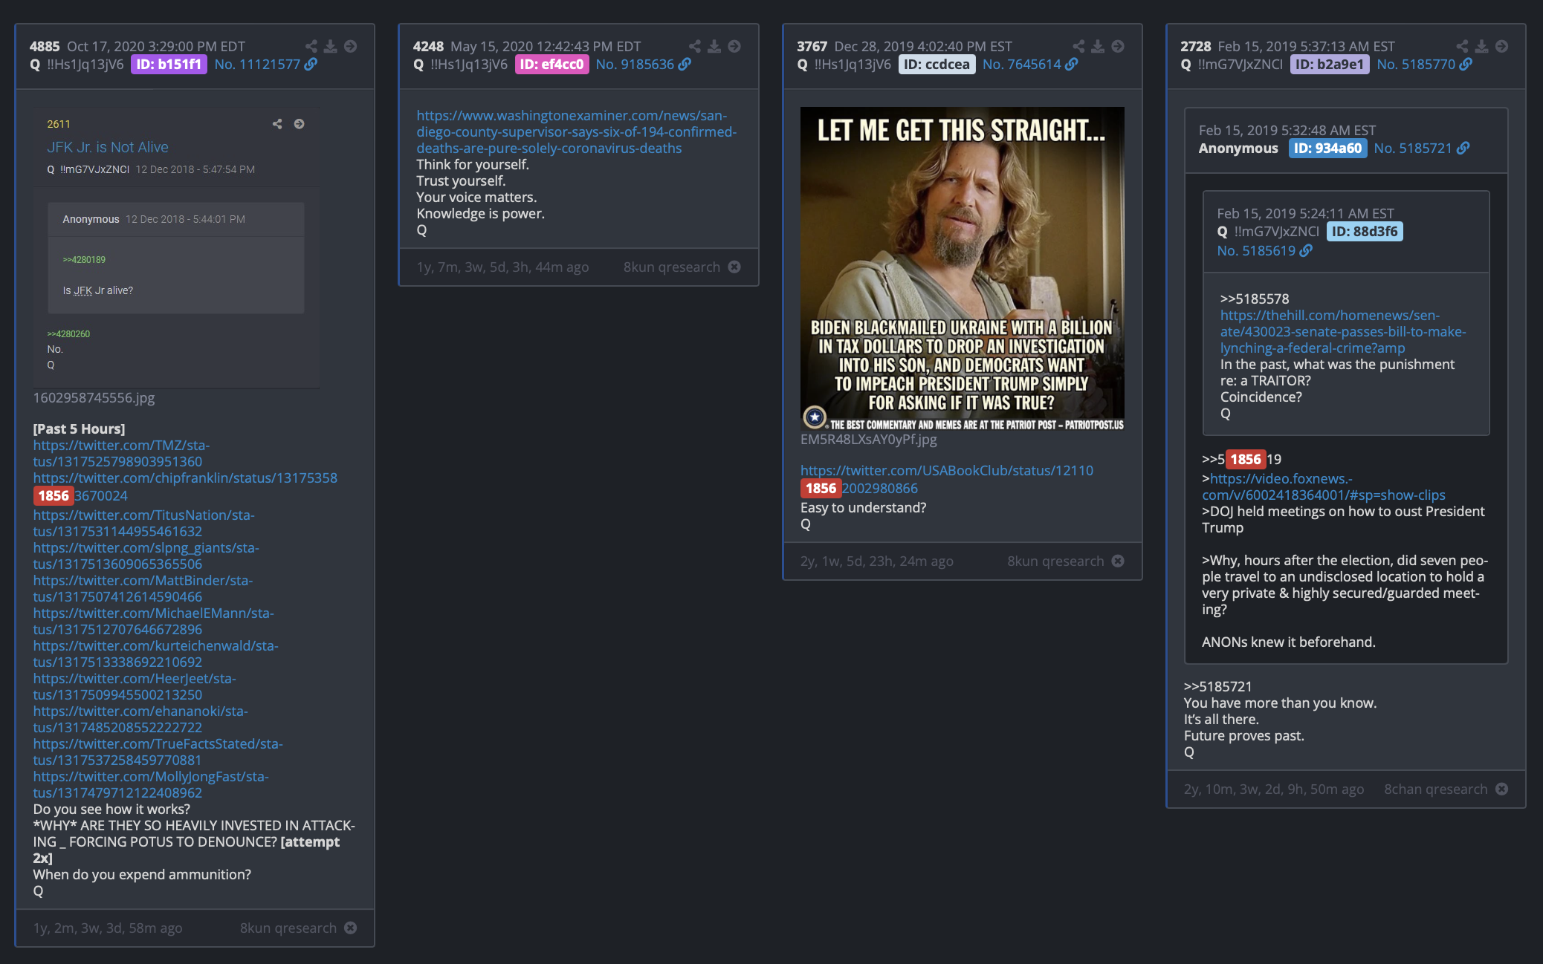The width and height of the screenshot is (1543, 964).
Task: Open the twitter.com/MattBinder status link
Action: [143, 589]
